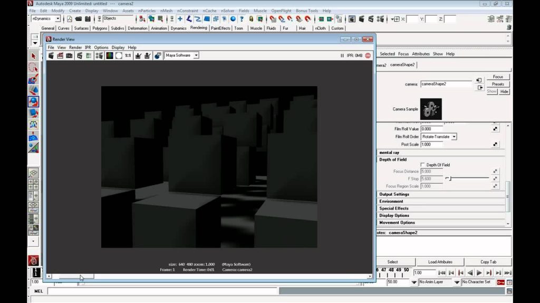Enable the Depth Of Field checkbox

(422, 165)
